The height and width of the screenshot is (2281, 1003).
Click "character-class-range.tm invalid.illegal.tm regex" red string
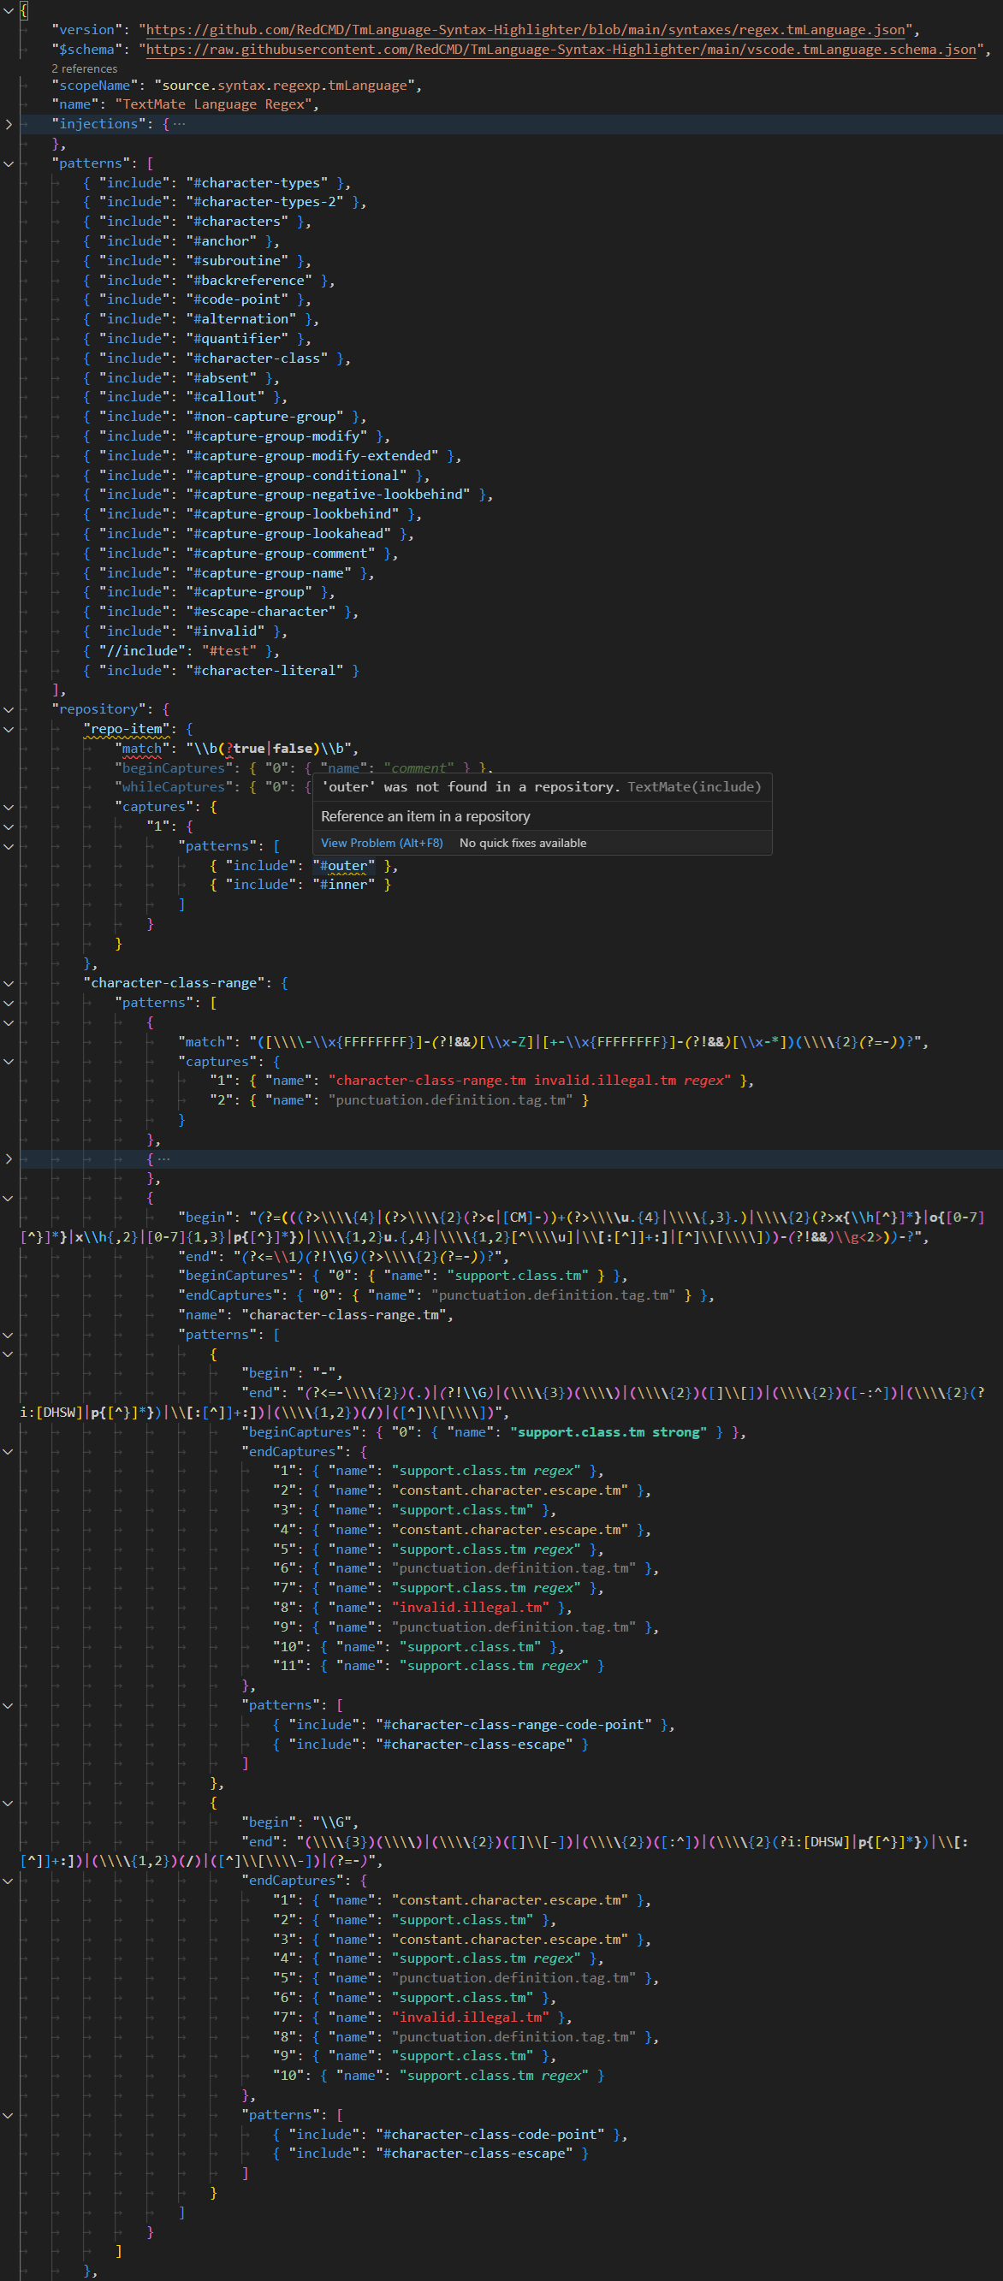tap(530, 1081)
